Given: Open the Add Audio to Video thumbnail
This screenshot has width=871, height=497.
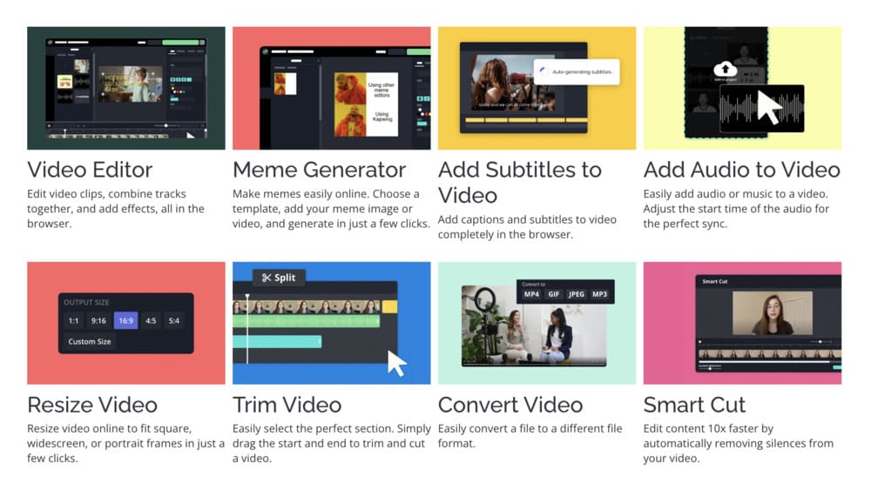Looking at the screenshot, I should pos(743,88).
